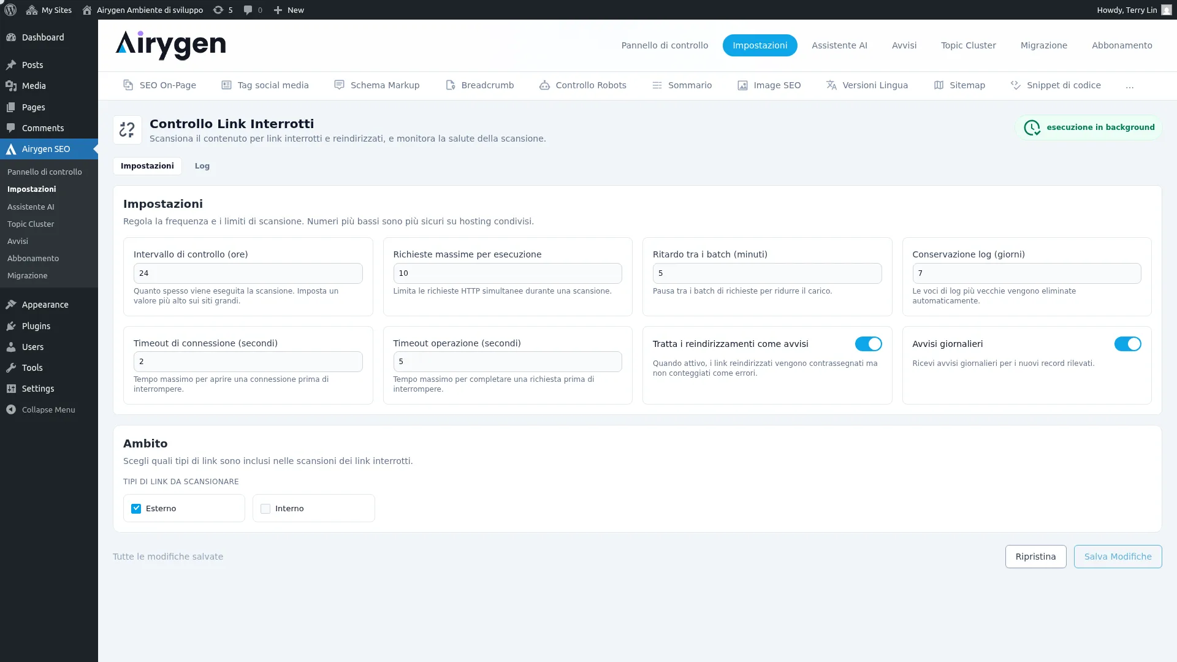Screen dimensions: 1177x662
Task: Click the Posts pin icon
Action: click(x=11, y=65)
